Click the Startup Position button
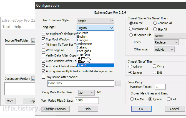186x118 pixels. [x=55, y=109]
